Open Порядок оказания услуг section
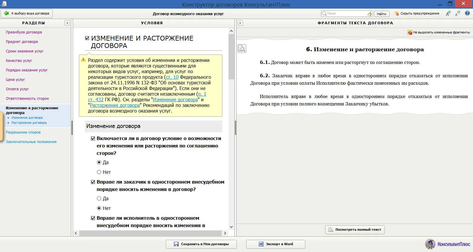The image size is (473, 252). (27, 70)
